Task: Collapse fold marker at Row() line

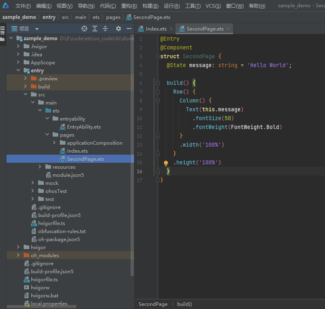Action: click(x=158, y=92)
